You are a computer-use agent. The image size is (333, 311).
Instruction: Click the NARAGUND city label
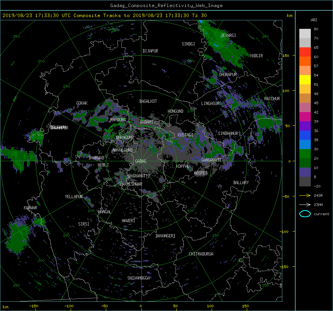click(125, 138)
